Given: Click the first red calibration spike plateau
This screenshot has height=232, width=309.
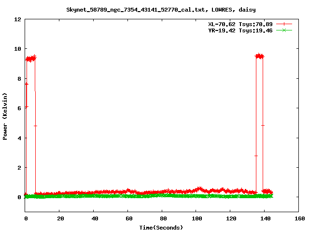Looking at the screenshot, I should click(31, 58).
